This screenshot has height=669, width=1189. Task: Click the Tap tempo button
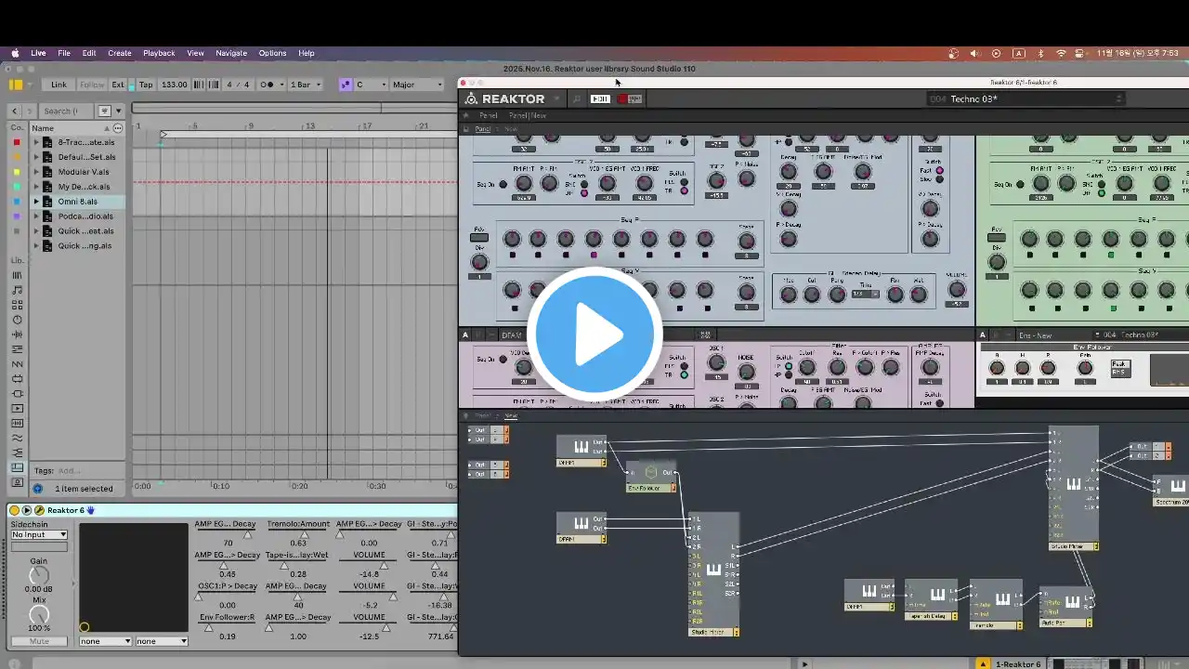pyautogui.click(x=146, y=85)
